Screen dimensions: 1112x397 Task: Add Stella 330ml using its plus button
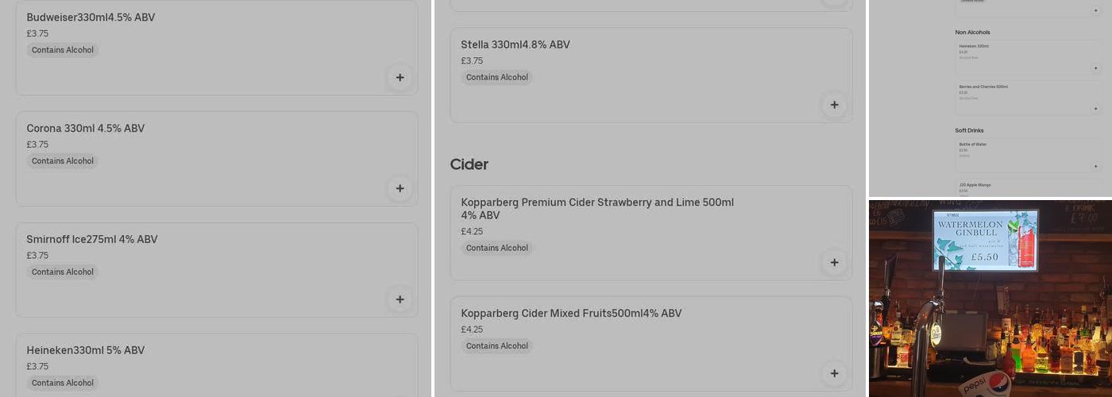pyautogui.click(x=834, y=105)
